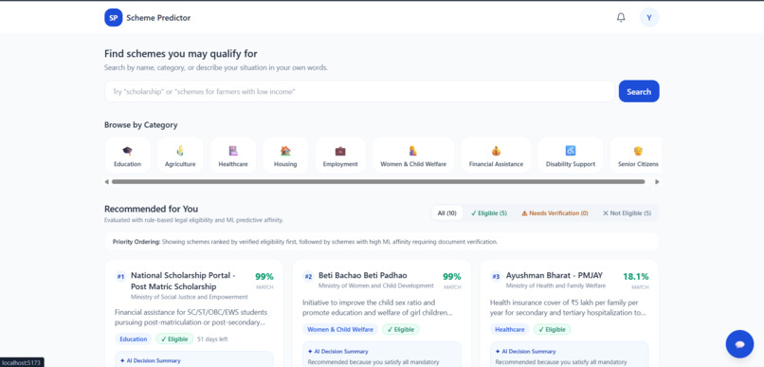
Task: Click 'Ministry of Women and Child Development' text
Action: coord(376,285)
